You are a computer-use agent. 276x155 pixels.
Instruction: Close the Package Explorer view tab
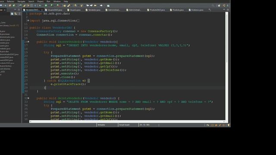click(x=5, y=10)
